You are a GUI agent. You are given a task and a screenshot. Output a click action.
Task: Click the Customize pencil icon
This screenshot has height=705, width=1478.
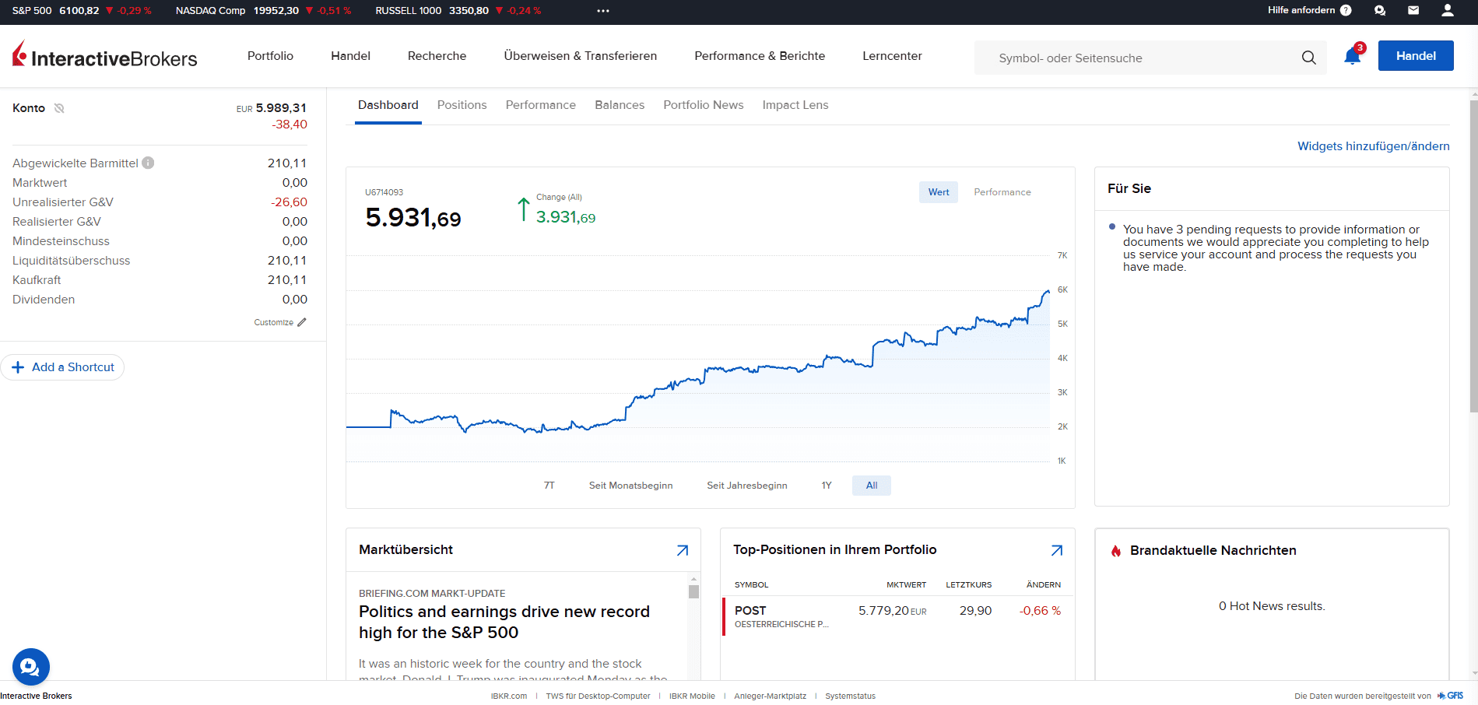tap(302, 322)
